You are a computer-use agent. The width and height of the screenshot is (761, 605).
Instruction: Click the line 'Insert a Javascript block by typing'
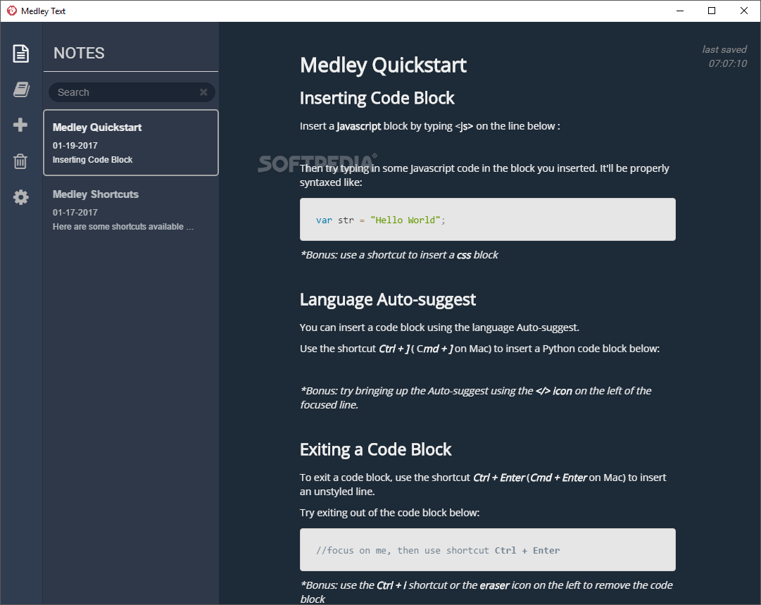(430, 126)
